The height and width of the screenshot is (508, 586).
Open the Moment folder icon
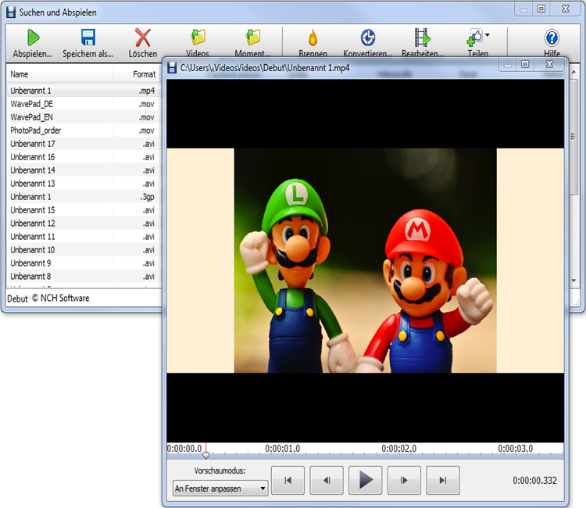pos(253,38)
